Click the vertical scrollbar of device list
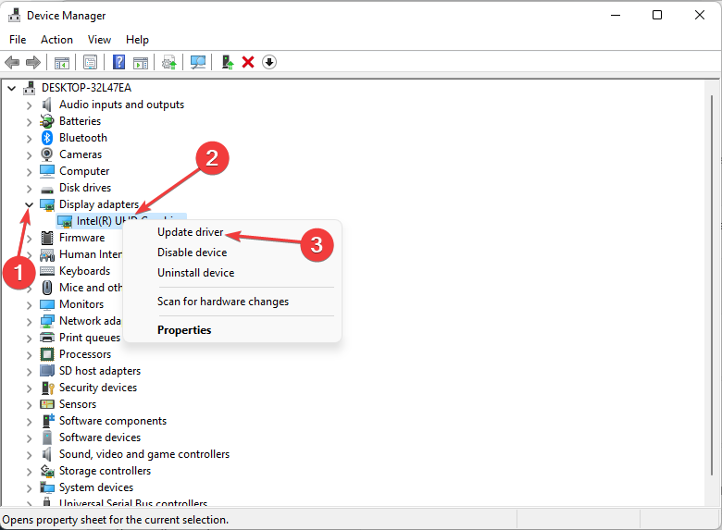The image size is (722, 530). [712, 285]
